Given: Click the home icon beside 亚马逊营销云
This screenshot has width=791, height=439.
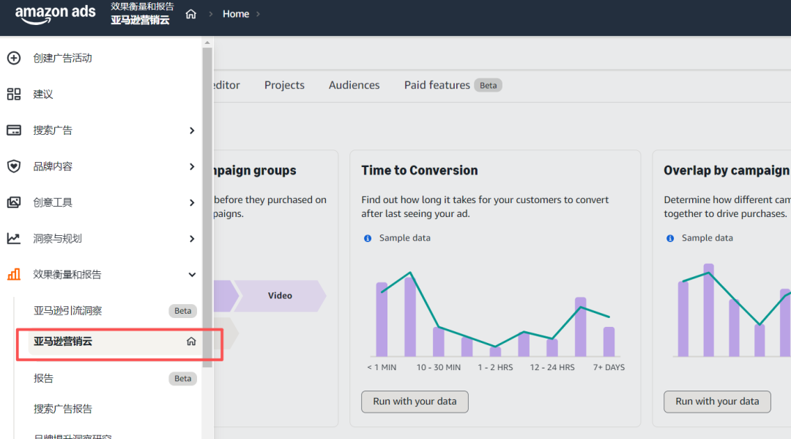Looking at the screenshot, I should click(x=191, y=342).
